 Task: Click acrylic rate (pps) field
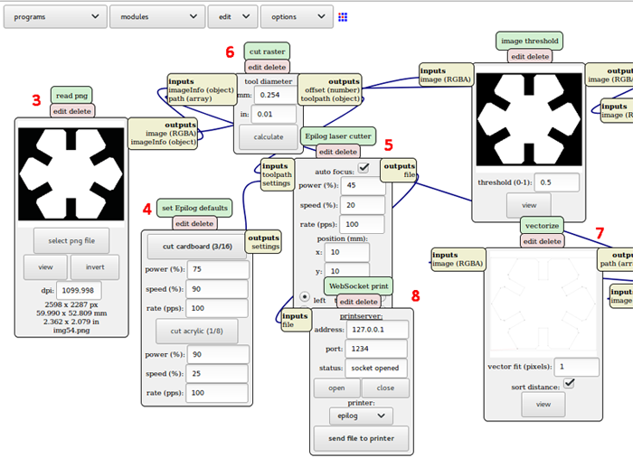217,393
